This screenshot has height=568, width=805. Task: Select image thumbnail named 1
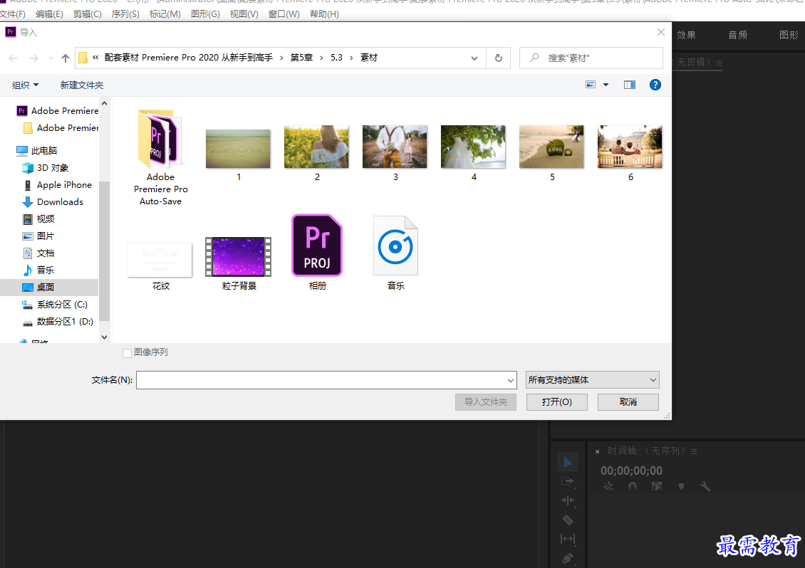coord(238,154)
